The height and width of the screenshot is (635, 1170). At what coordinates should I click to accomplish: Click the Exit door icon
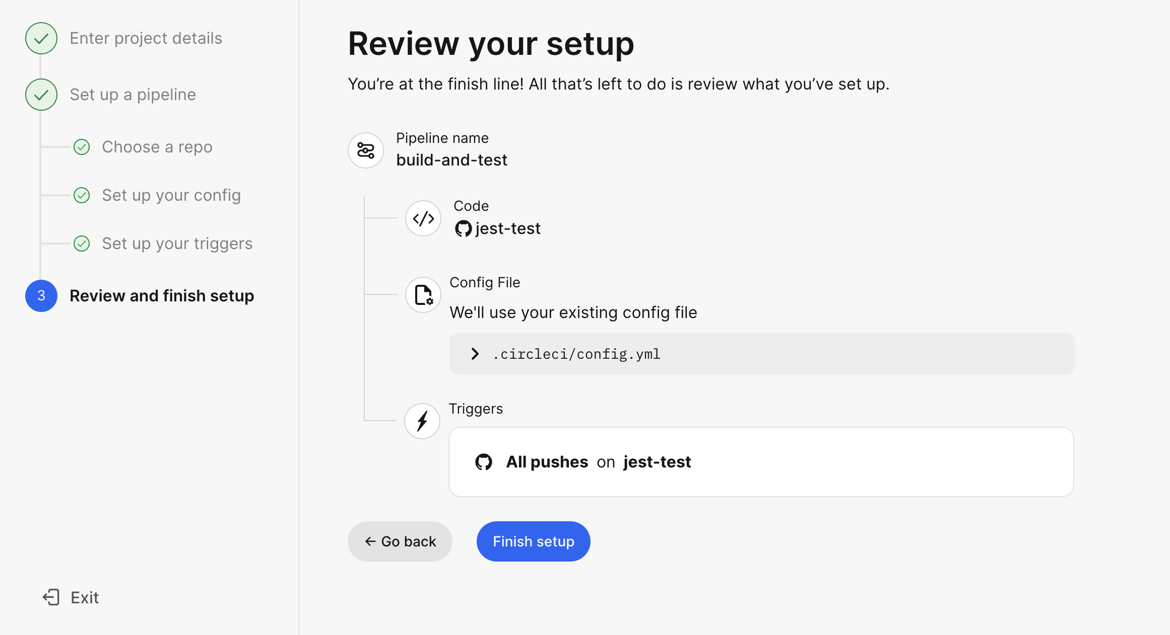[x=51, y=597]
